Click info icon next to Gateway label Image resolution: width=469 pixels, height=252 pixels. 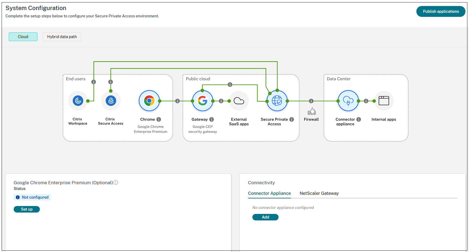click(x=212, y=119)
